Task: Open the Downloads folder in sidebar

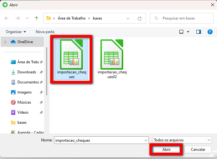Action: point(27,72)
